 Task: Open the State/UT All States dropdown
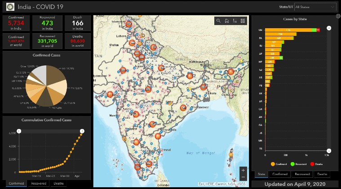(x=315, y=7)
